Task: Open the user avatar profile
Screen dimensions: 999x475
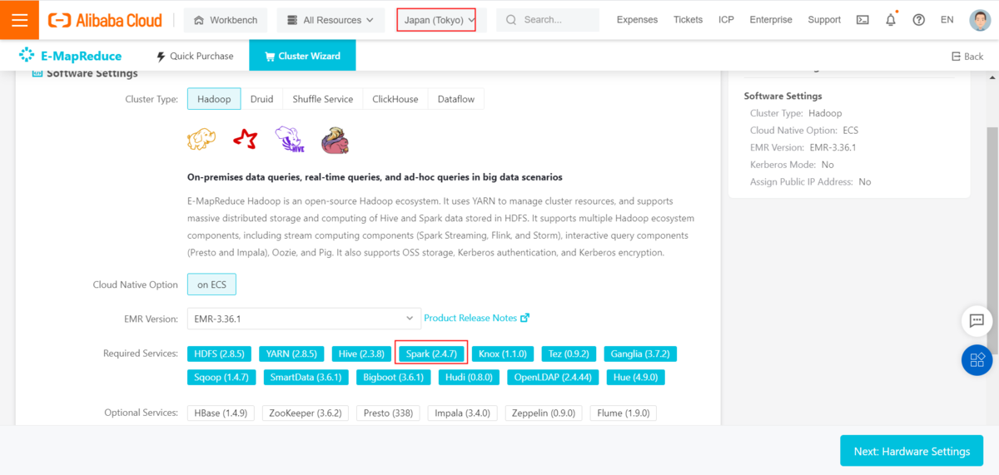Action: pos(980,20)
